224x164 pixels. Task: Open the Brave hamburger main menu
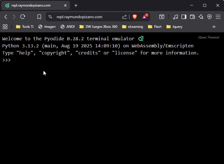pos(218,17)
